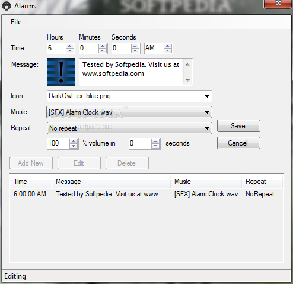Open the Icon dropdown DarkOwl_ex_blue.png

pyautogui.click(x=129, y=96)
